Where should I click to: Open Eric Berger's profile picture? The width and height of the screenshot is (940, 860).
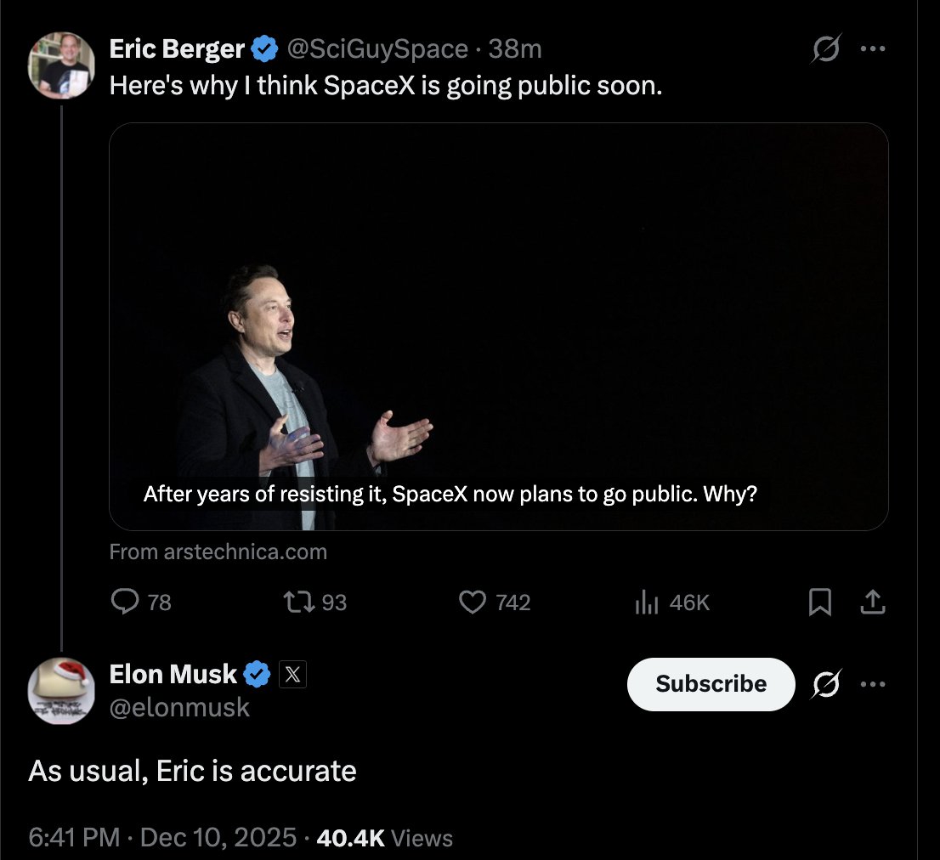click(x=61, y=65)
